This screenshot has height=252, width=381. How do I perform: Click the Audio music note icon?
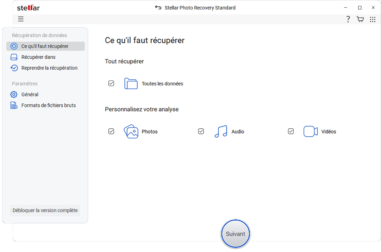221,131
